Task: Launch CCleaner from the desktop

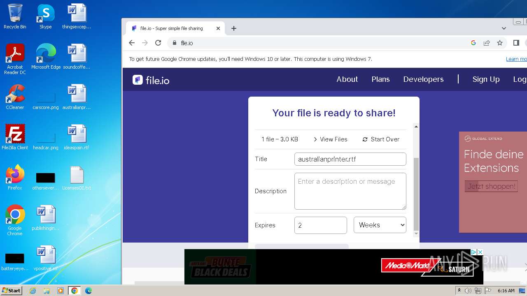Action: pos(15,97)
